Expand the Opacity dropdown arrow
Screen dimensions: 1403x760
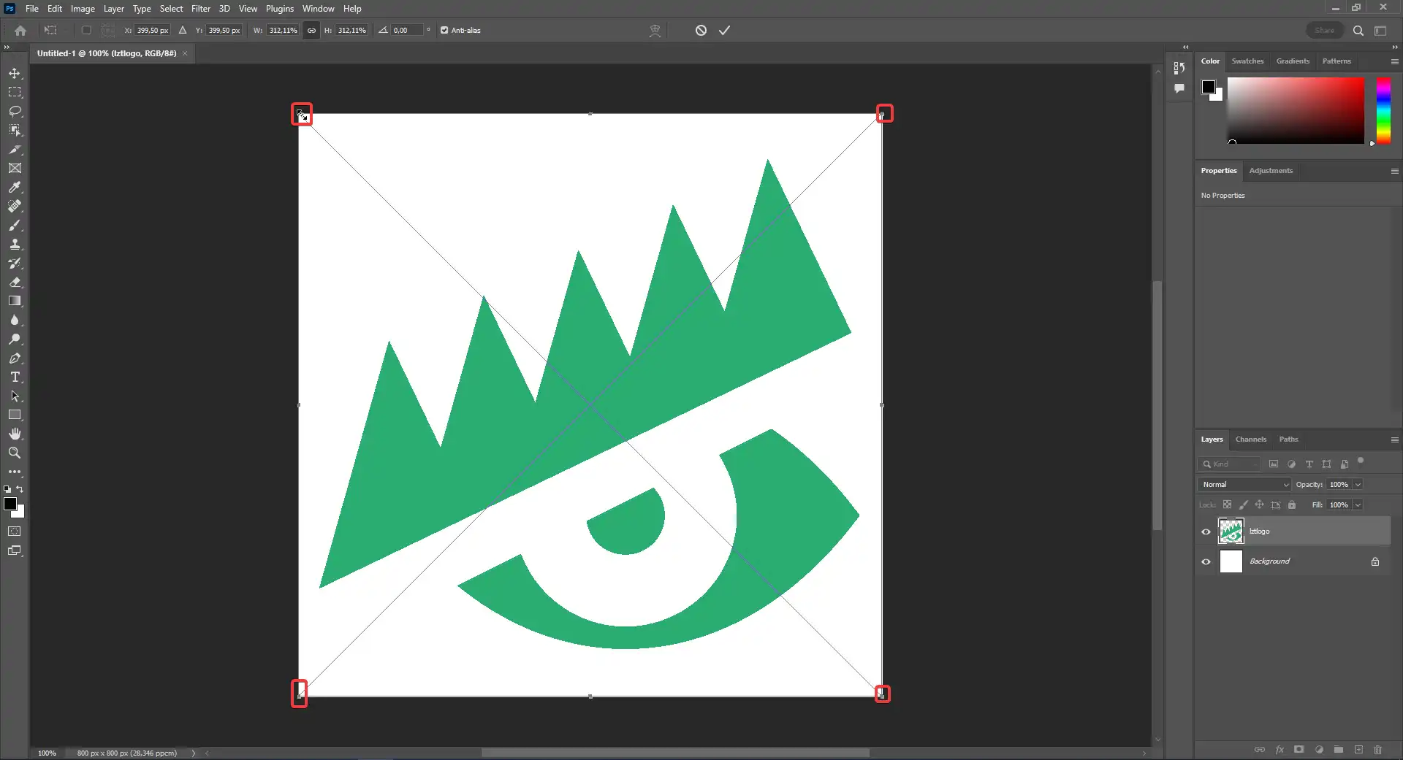click(x=1358, y=485)
